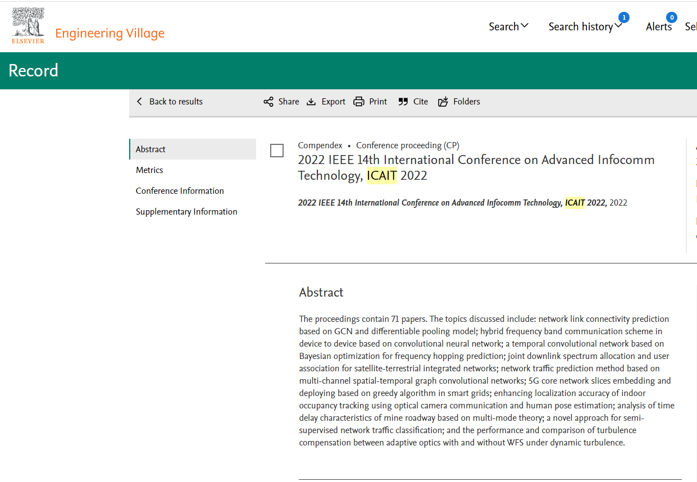Go back to results

click(170, 102)
